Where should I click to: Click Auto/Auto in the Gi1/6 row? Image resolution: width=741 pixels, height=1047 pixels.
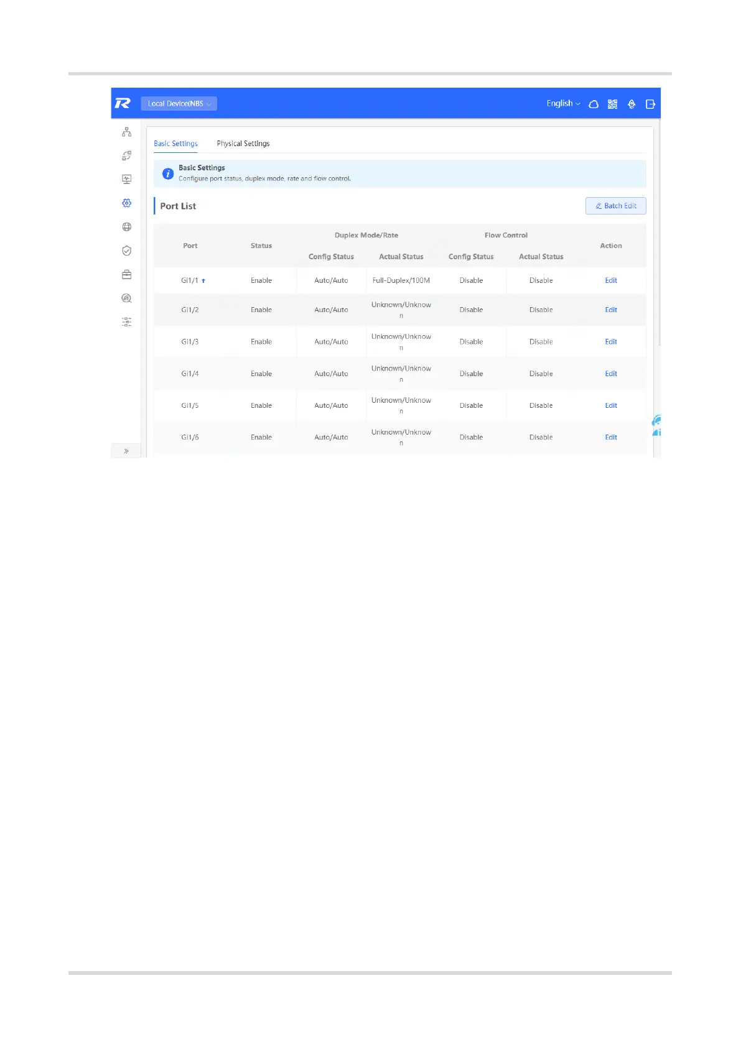(331, 437)
